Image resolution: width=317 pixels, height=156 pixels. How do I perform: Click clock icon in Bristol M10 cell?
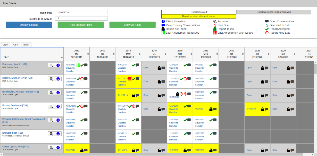(134, 106)
